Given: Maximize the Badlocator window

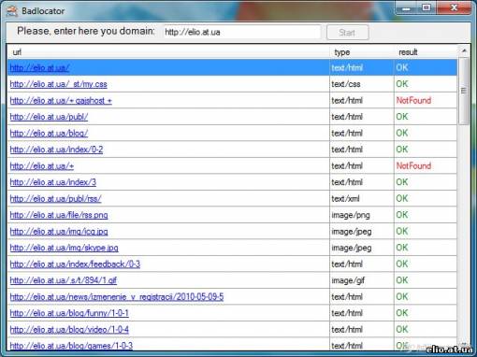Looking at the screenshot, I should point(426,8).
